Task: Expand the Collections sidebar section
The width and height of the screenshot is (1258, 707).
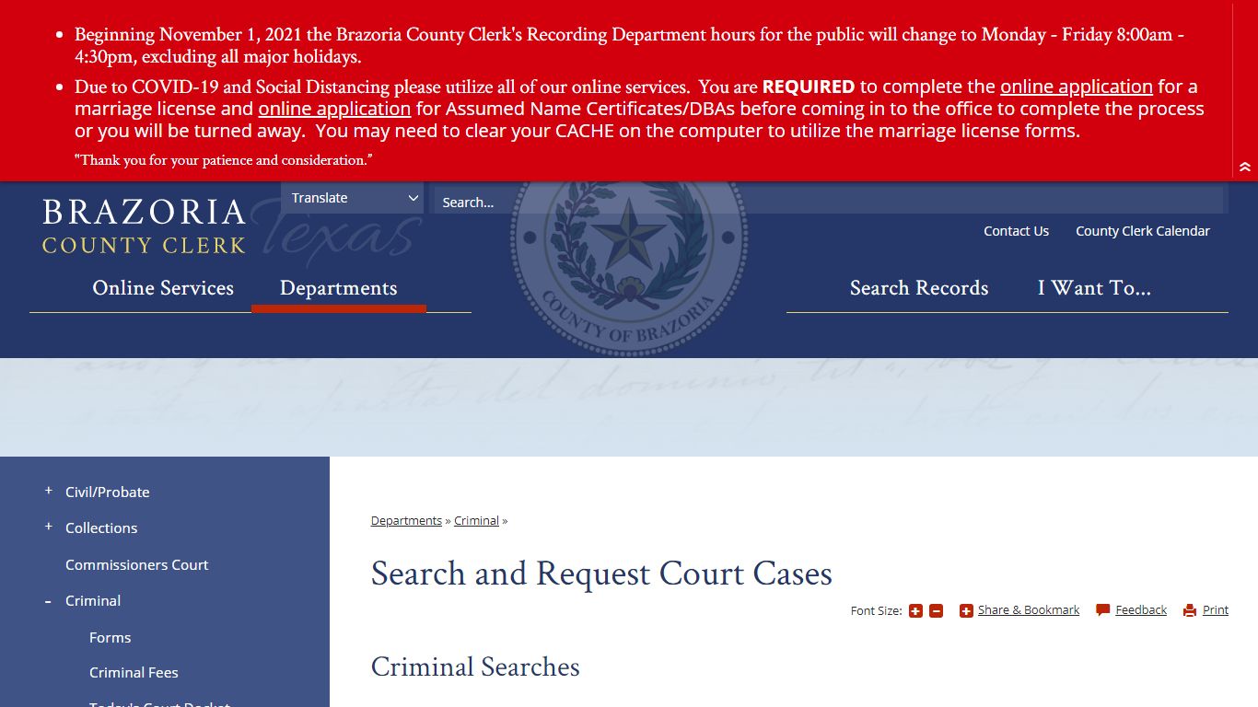Action: click(49, 527)
